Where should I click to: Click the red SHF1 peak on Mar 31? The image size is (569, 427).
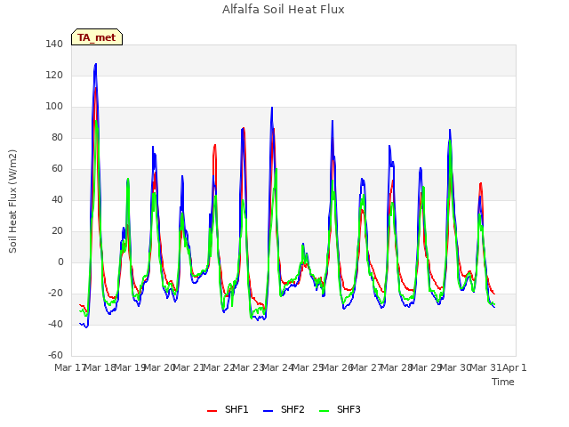click(481, 183)
